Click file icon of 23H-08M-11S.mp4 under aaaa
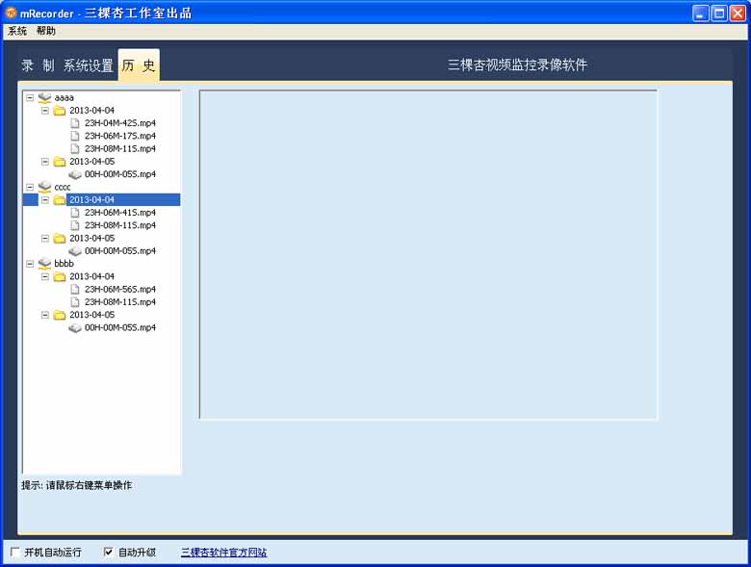The image size is (751, 567). click(75, 149)
